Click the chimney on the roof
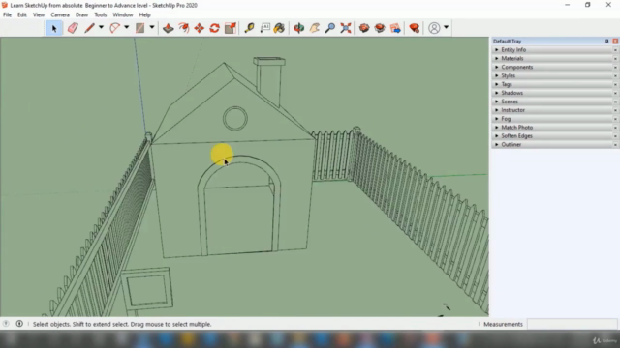This screenshot has height=348, width=620. click(x=269, y=81)
